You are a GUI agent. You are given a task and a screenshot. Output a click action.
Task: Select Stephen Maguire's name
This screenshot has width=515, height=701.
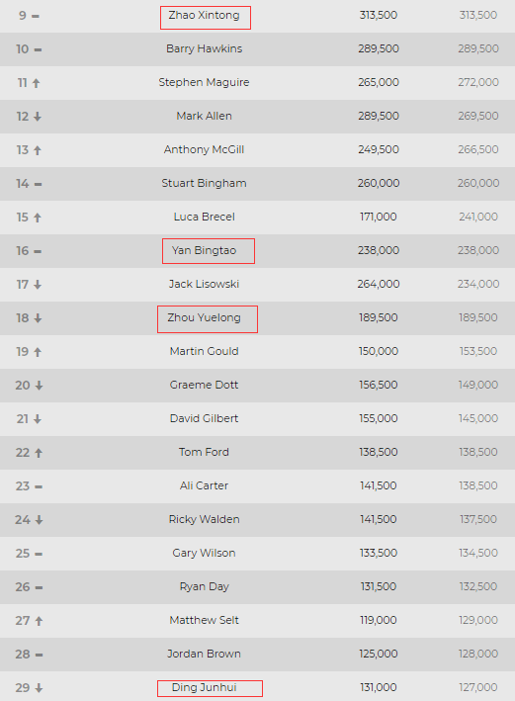pyautogui.click(x=204, y=82)
